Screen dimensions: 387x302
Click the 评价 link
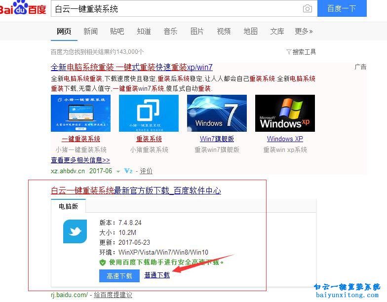[x=146, y=171]
